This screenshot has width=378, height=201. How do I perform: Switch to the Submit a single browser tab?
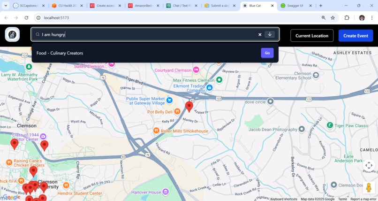click(x=220, y=6)
